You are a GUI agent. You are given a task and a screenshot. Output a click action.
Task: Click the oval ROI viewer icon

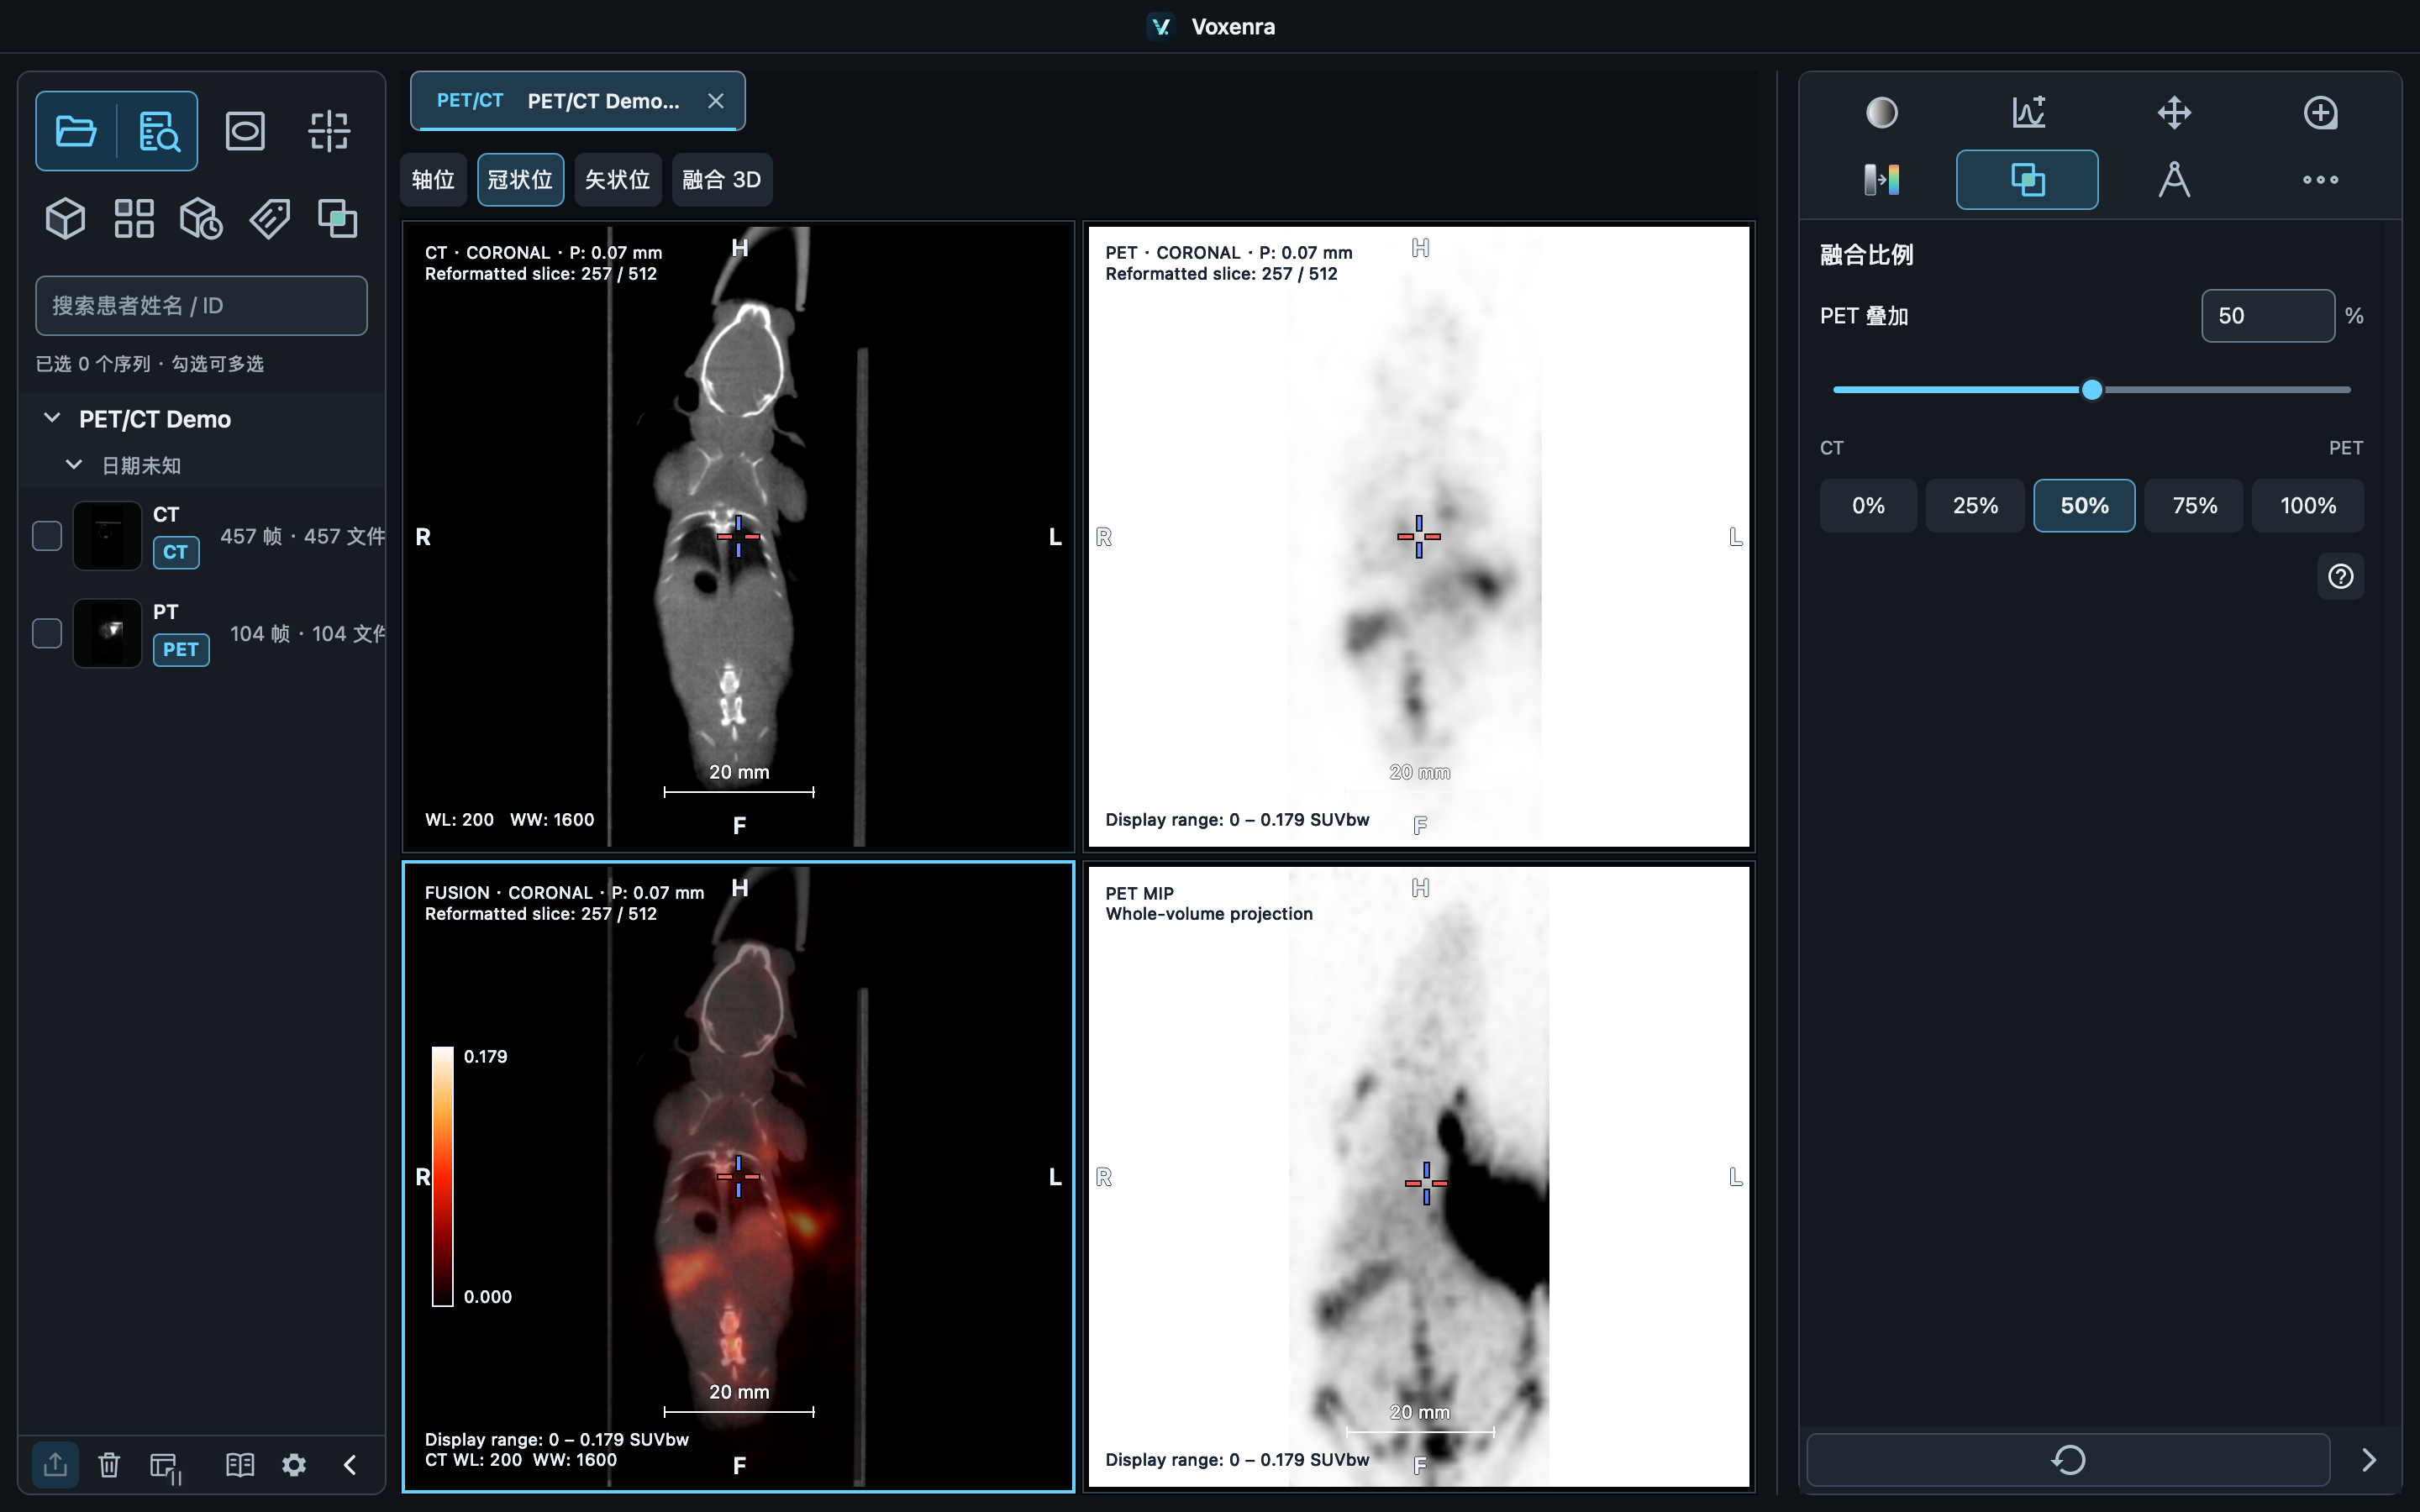[245, 131]
